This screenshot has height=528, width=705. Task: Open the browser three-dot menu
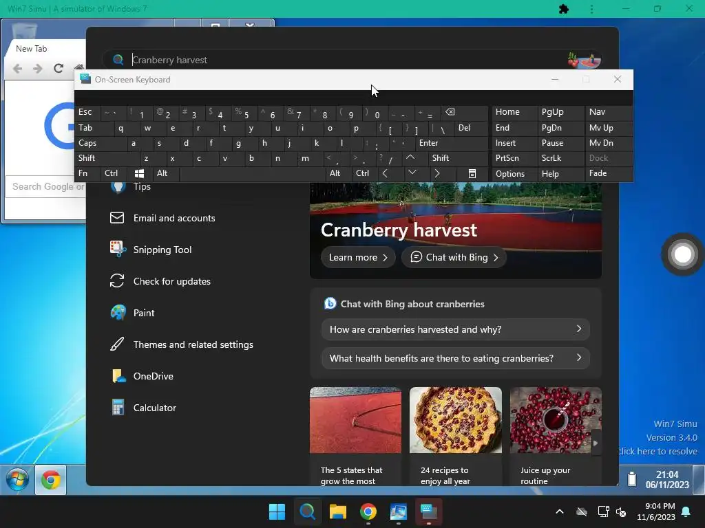(x=591, y=9)
